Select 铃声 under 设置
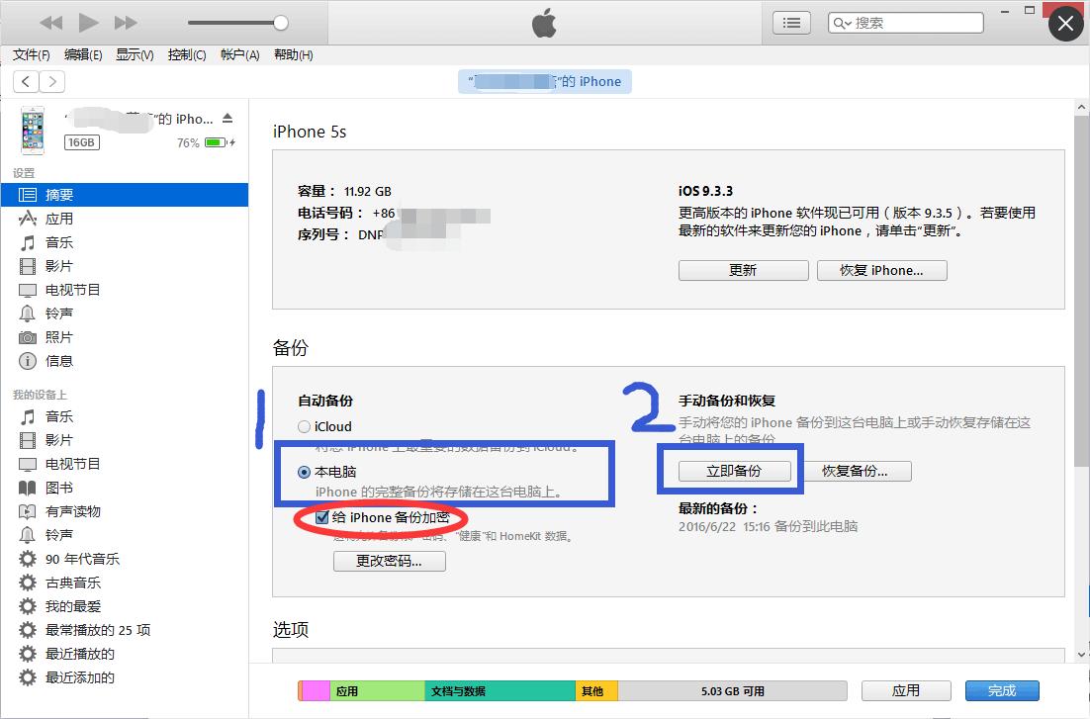Viewport: 1090px width, 719px height. pos(57,313)
